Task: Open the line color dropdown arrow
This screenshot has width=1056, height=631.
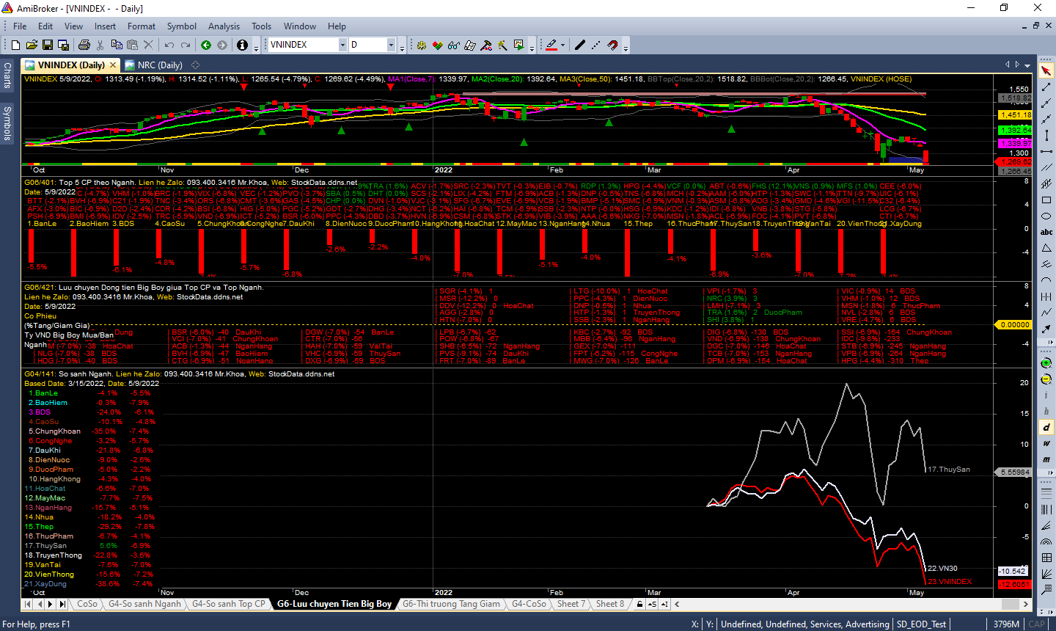Action: point(562,45)
